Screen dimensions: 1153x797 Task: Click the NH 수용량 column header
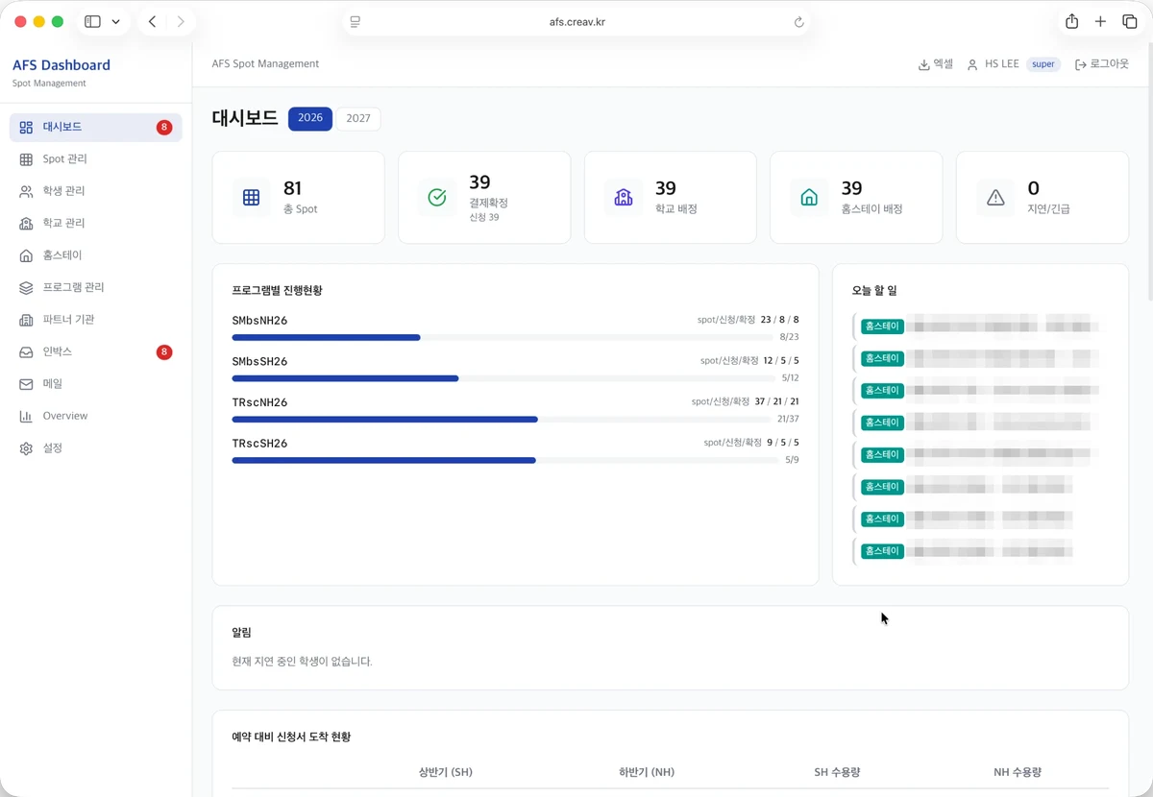[1018, 772]
